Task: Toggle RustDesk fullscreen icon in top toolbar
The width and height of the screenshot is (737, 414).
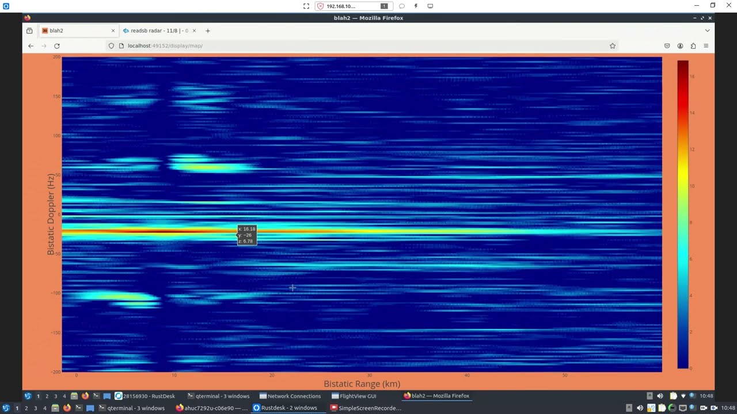Action: point(306,6)
